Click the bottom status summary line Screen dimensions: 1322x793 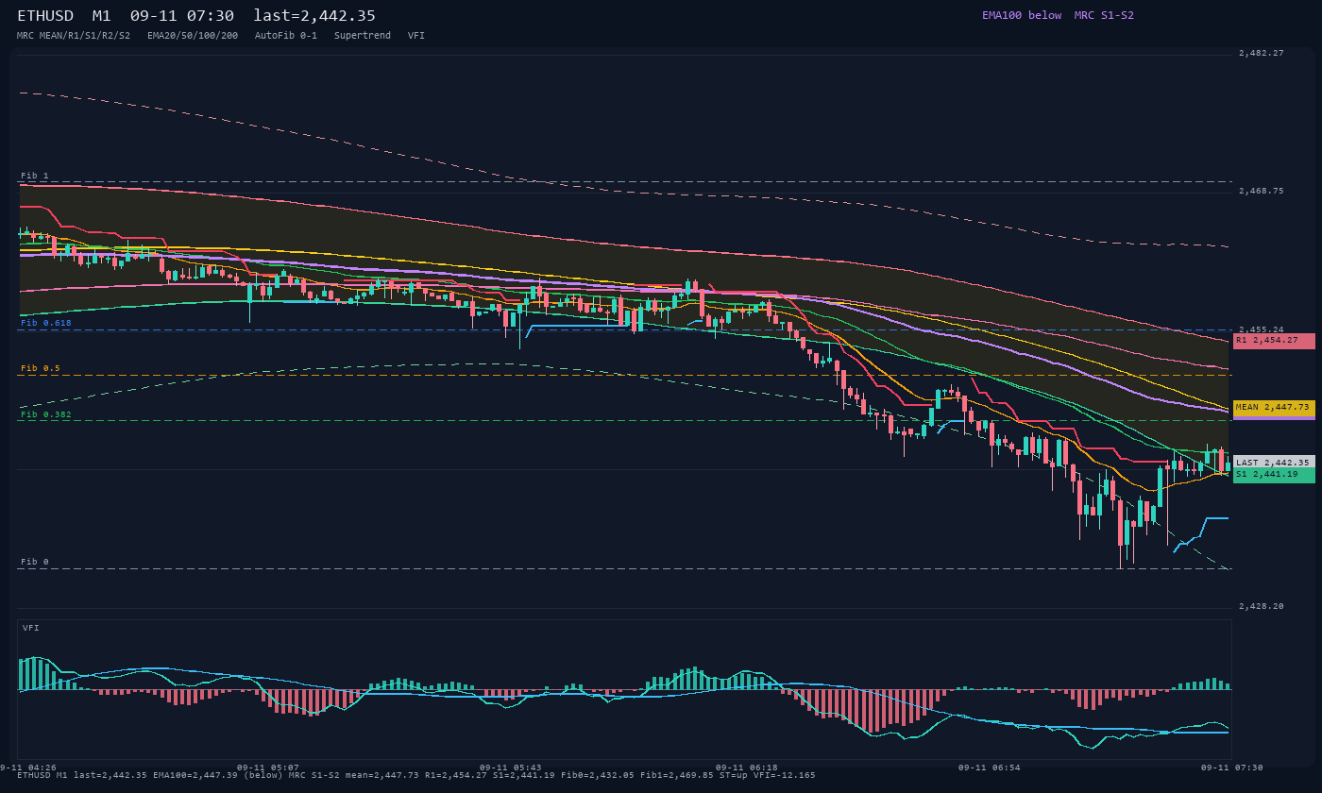click(416, 775)
